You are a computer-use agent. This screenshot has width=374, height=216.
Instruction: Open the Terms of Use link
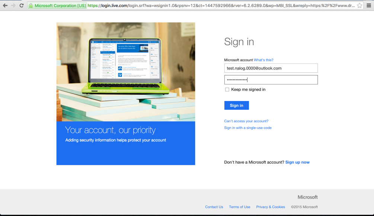[239, 207]
